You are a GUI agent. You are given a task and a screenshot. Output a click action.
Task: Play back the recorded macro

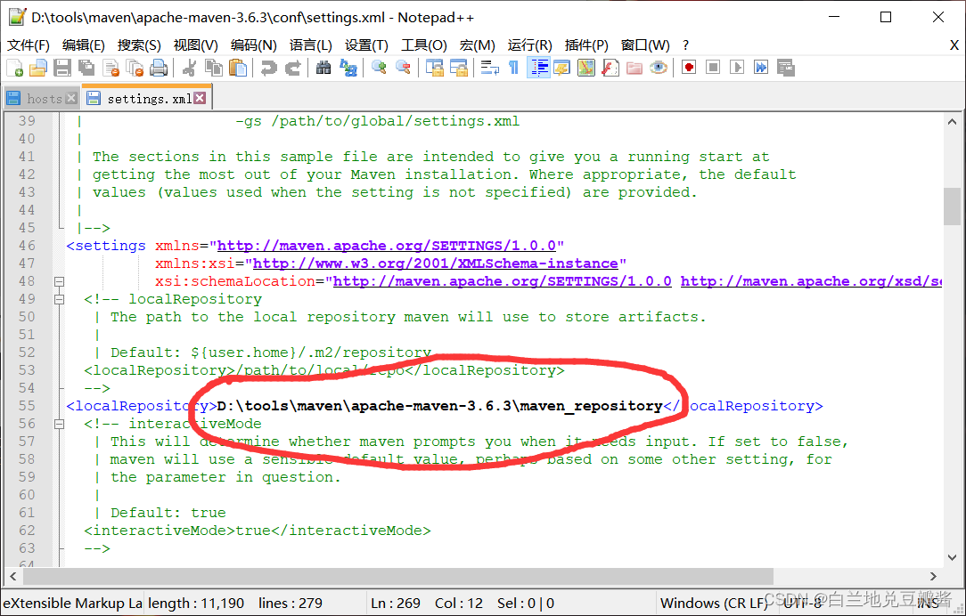point(737,68)
